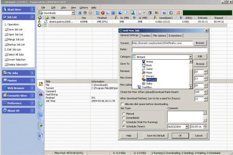
Task: Click the orange square toolbar icon
Action: click(x=178, y=13)
